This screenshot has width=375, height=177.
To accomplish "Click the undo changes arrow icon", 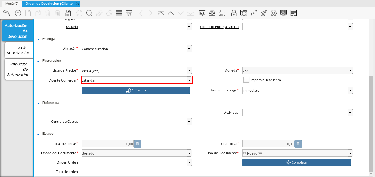I will [x=6, y=13].
